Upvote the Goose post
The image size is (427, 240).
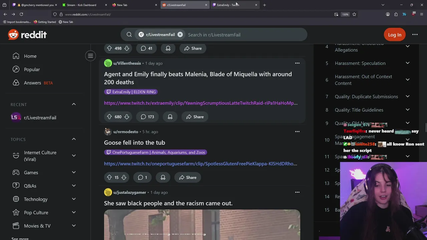(x=109, y=177)
